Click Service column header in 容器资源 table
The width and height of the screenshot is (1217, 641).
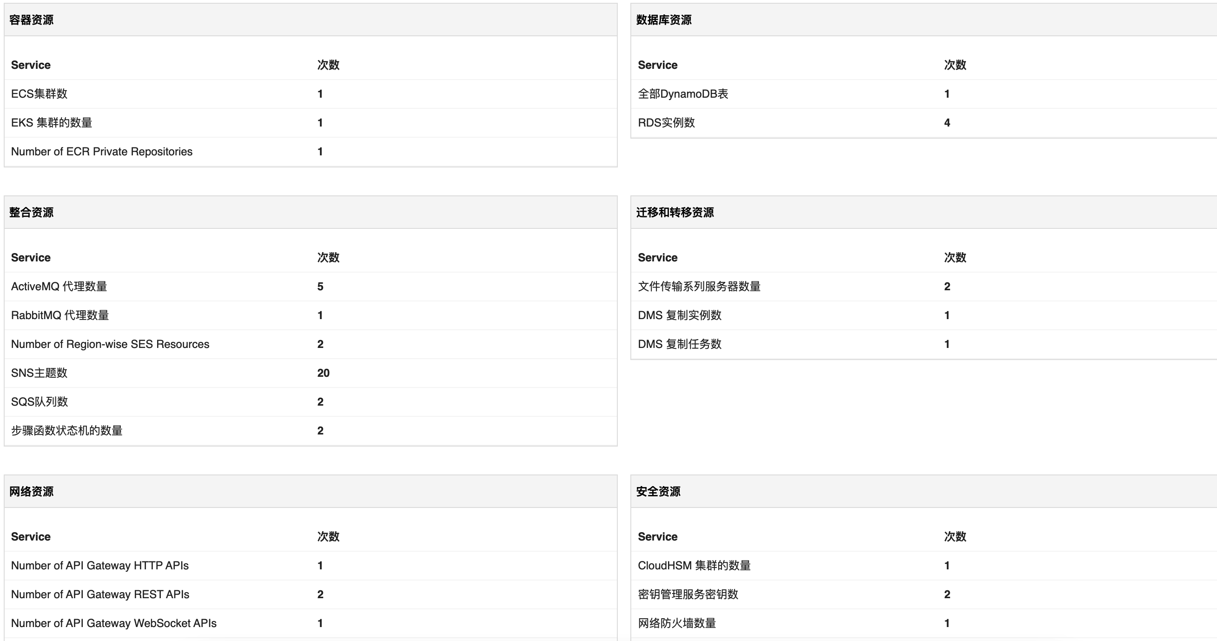[31, 65]
